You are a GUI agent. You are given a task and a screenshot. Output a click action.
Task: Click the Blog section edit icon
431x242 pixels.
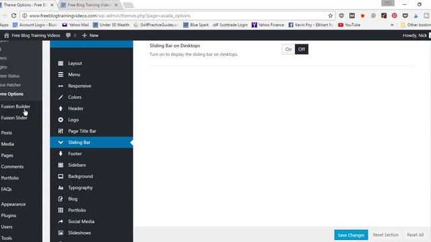61,199
